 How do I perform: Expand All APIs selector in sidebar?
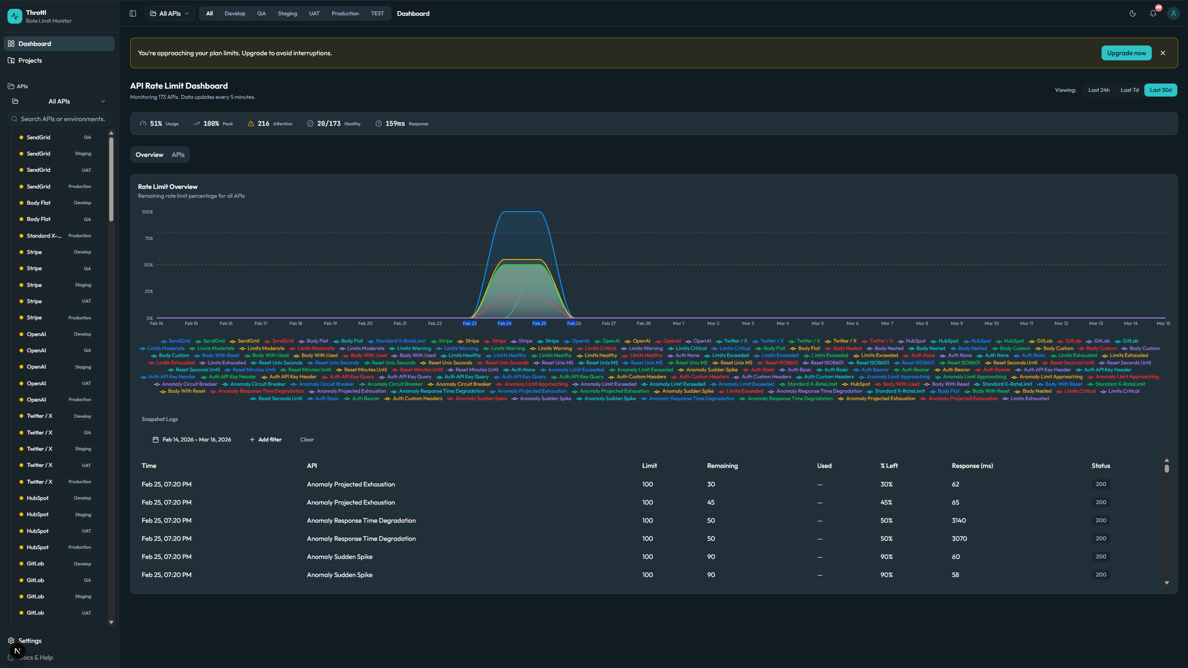pos(59,101)
